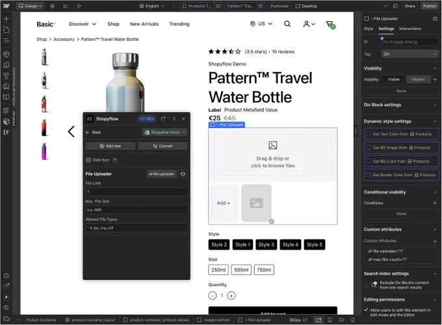Open the Add elements plus panel
Image resolution: width=442 pixels, height=325 pixels.
pyautogui.click(x=6, y=19)
